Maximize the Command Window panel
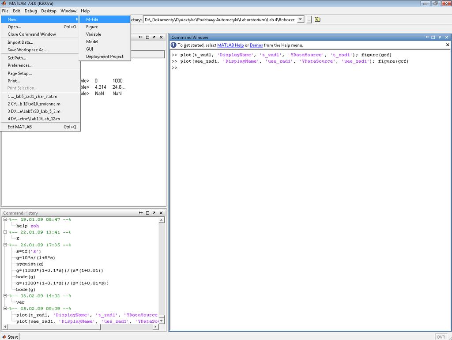The width and height of the screenshot is (452, 340). (433, 37)
